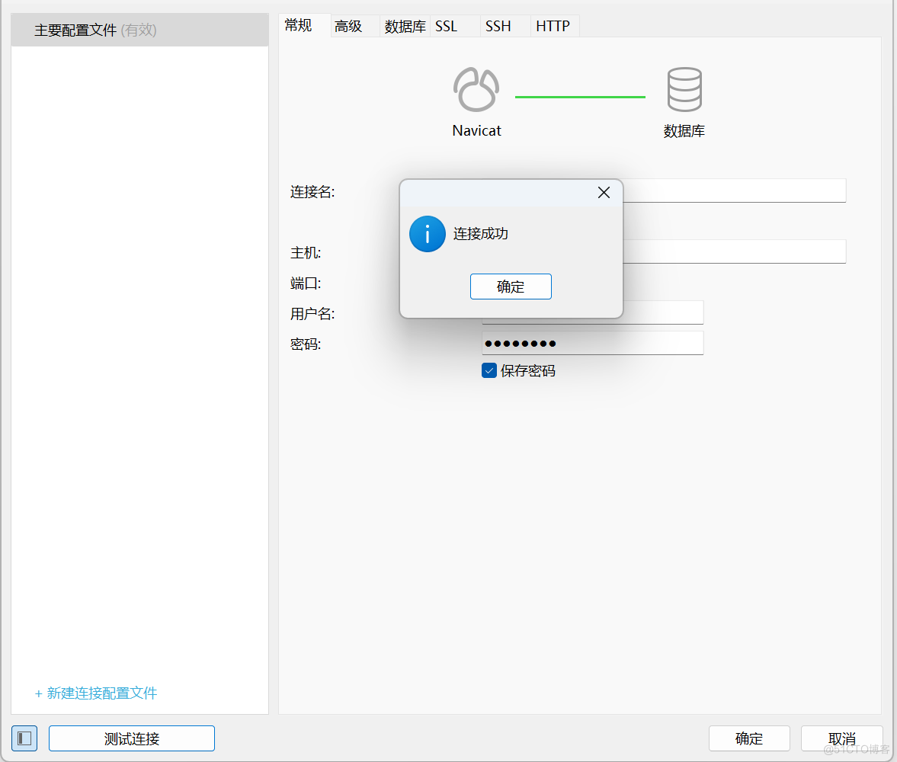This screenshot has height=762, width=897.
Task: Click the blue info icon in the dialog
Action: pyautogui.click(x=427, y=234)
